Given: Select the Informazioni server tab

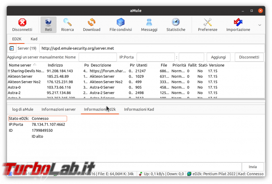Looking at the screenshot, I should 59,110.
